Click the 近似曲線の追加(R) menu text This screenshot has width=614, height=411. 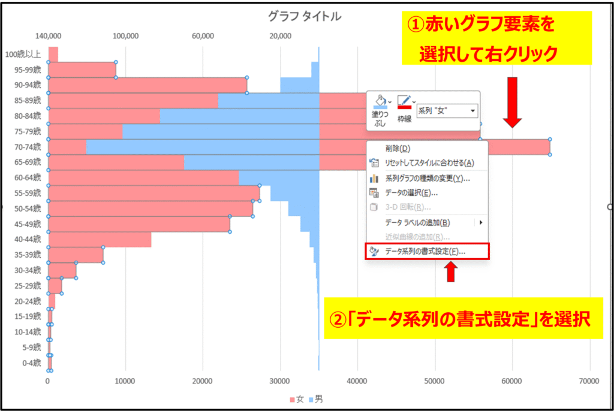[x=417, y=237]
